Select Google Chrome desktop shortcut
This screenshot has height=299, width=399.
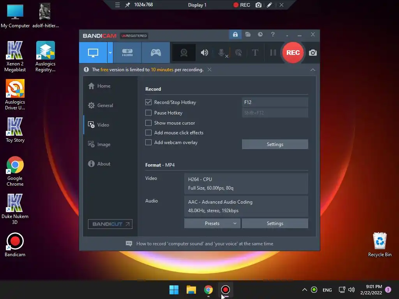(x=15, y=171)
